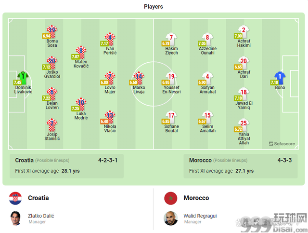This screenshot has width=308, height=233.
Task: Select Sofyan Amrabat's number 4 shirt
Action: click(x=207, y=78)
